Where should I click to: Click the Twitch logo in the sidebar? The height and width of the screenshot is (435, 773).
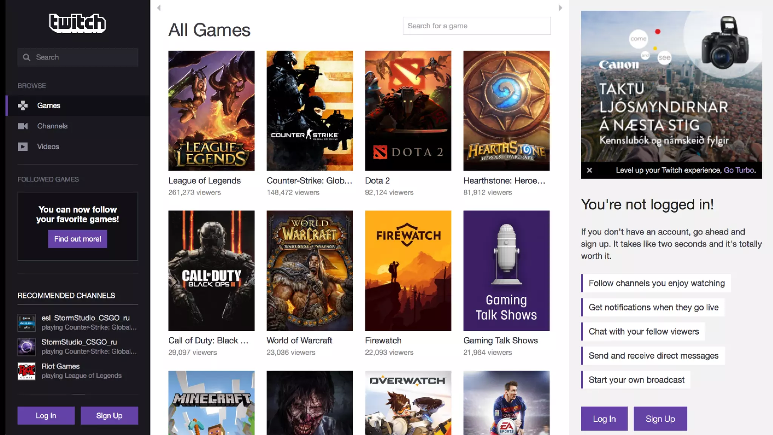point(77,23)
